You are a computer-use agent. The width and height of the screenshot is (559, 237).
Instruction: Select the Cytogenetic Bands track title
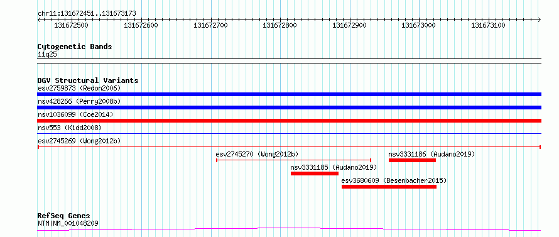click(75, 47)
